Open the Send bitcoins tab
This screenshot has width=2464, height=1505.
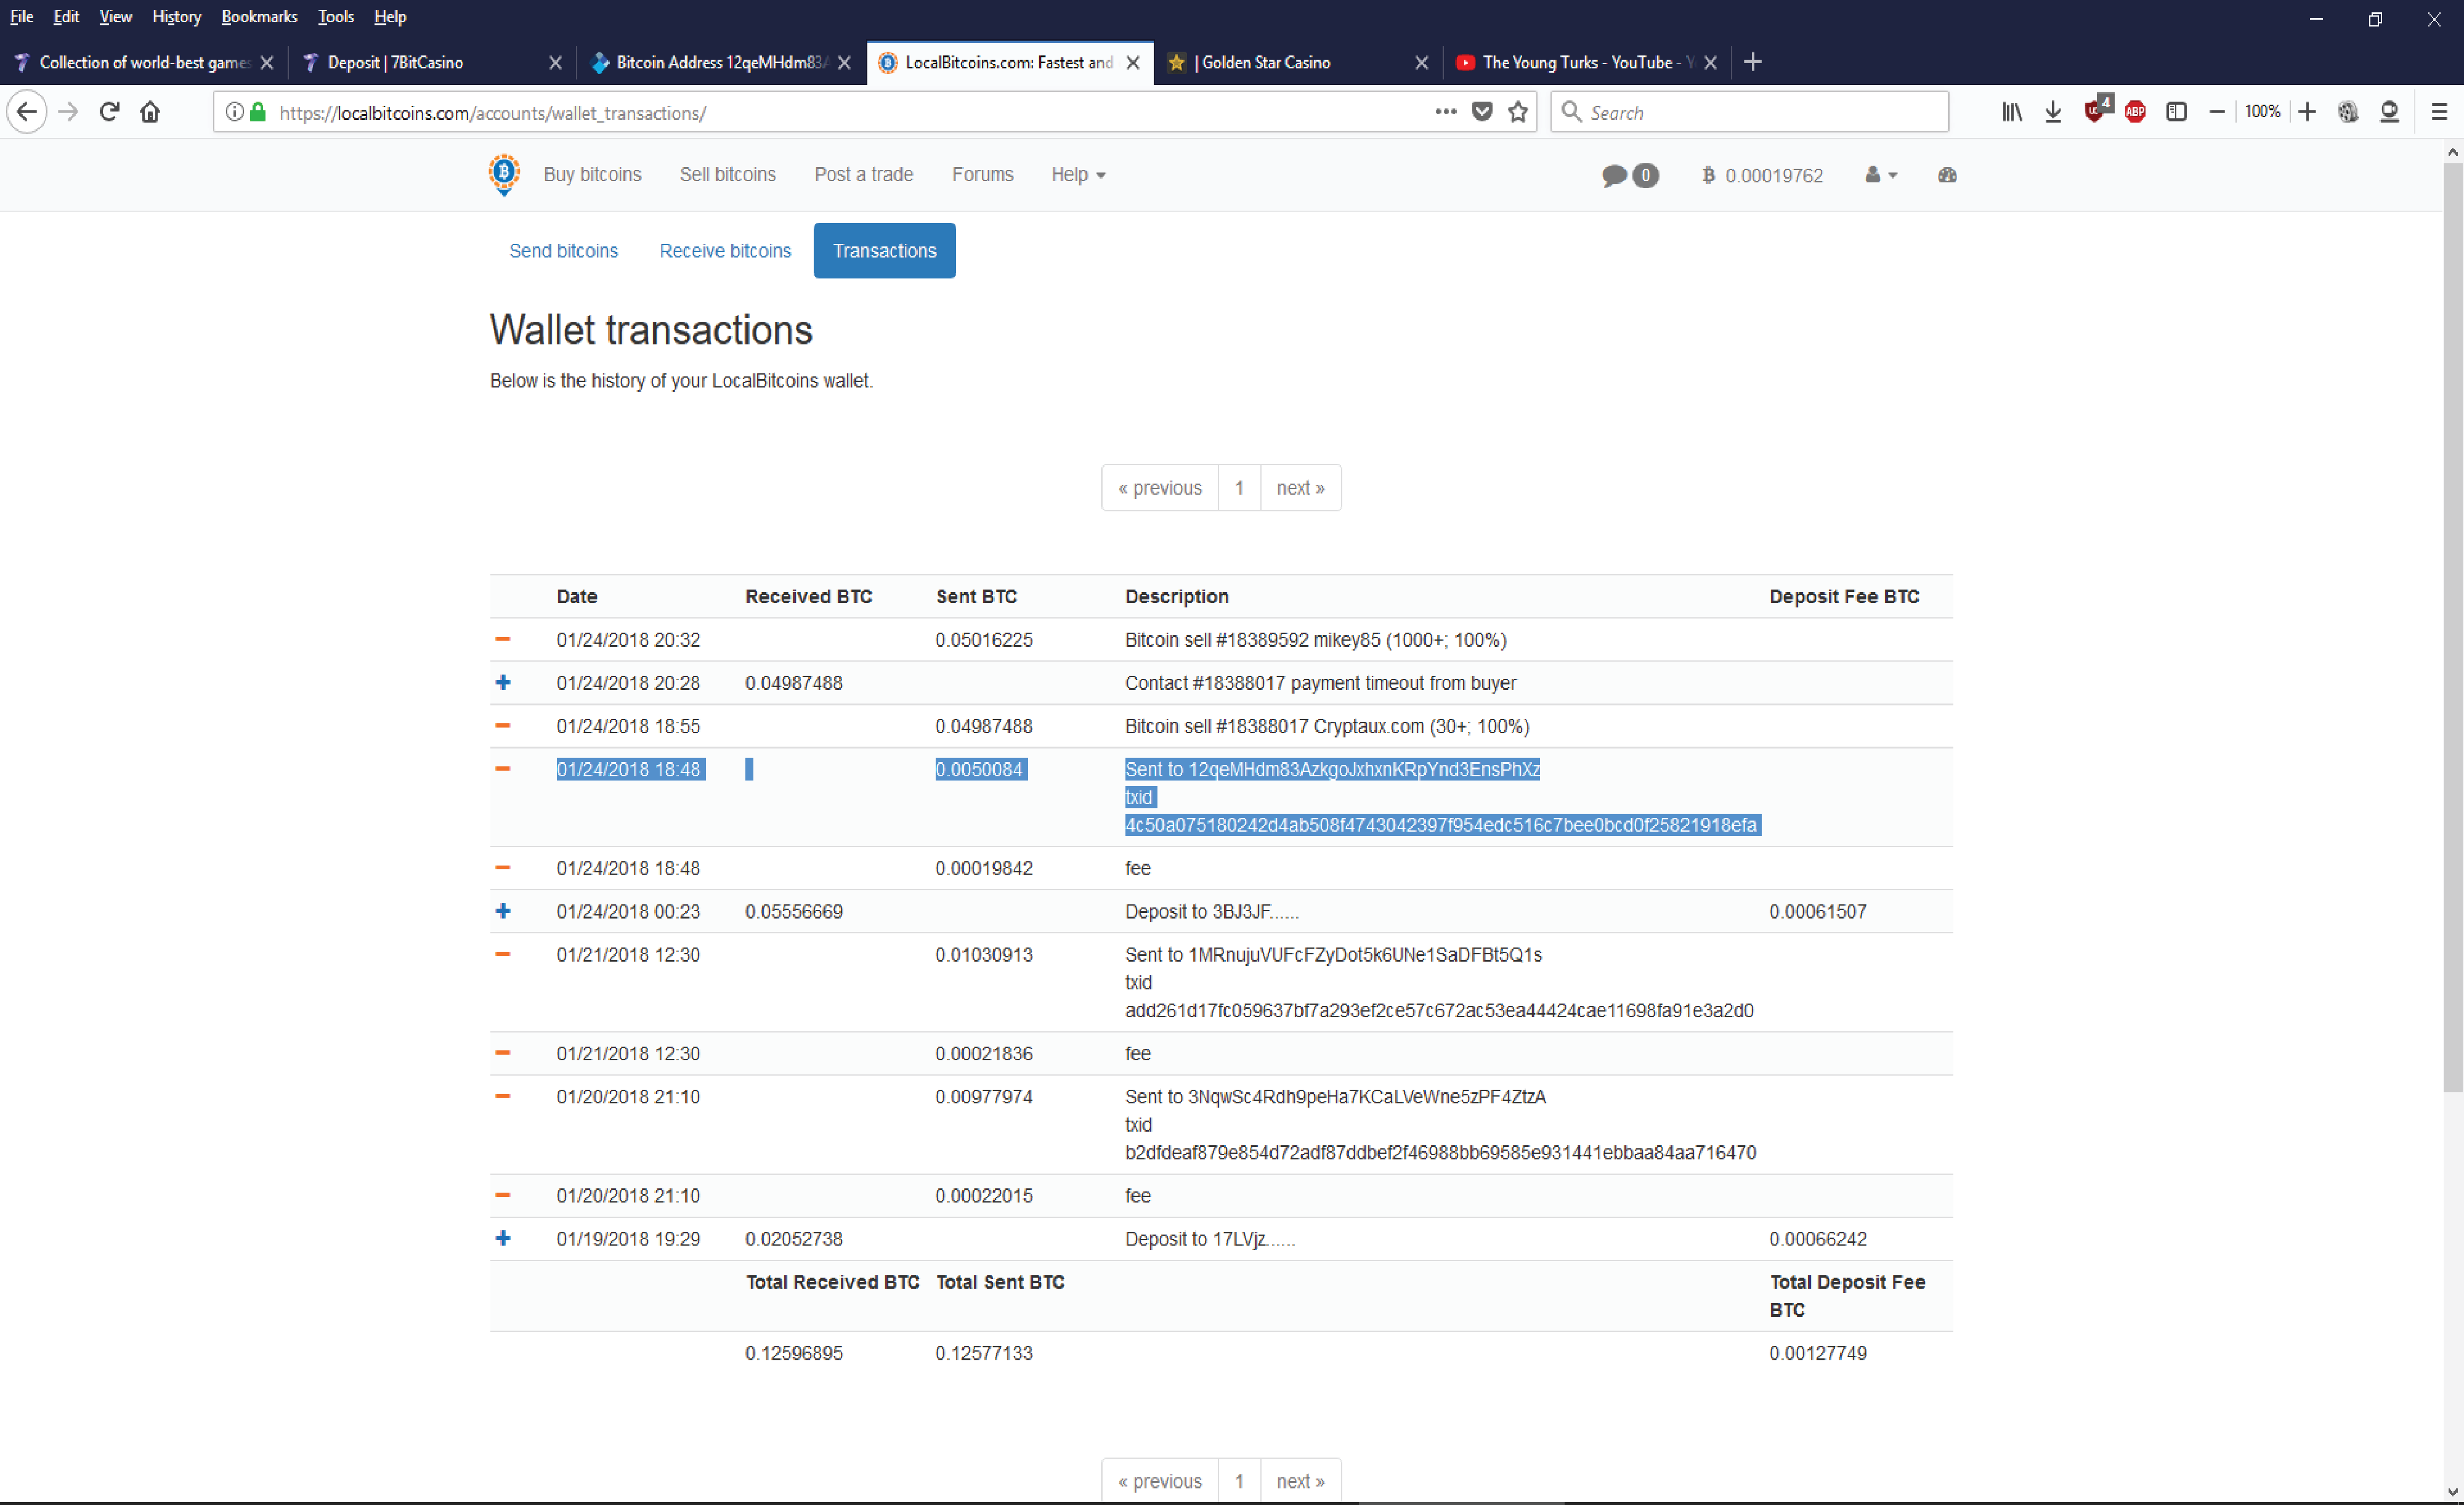(x=563, y=251)
